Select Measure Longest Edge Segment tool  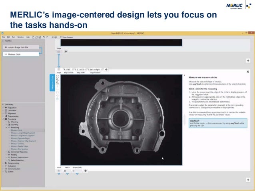[x=23, y=133]
